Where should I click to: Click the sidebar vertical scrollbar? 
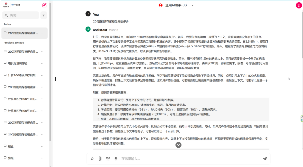point(50,80)
